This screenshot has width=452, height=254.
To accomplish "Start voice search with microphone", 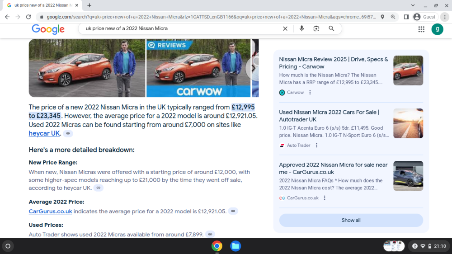I will coord(301,28).
